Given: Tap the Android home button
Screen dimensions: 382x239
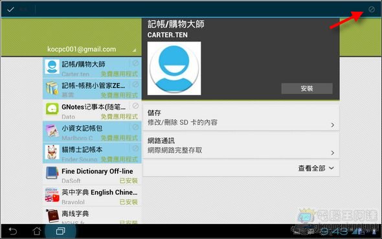Looking at the screenshot, I should pyautogui.click(x=37, y=231).
